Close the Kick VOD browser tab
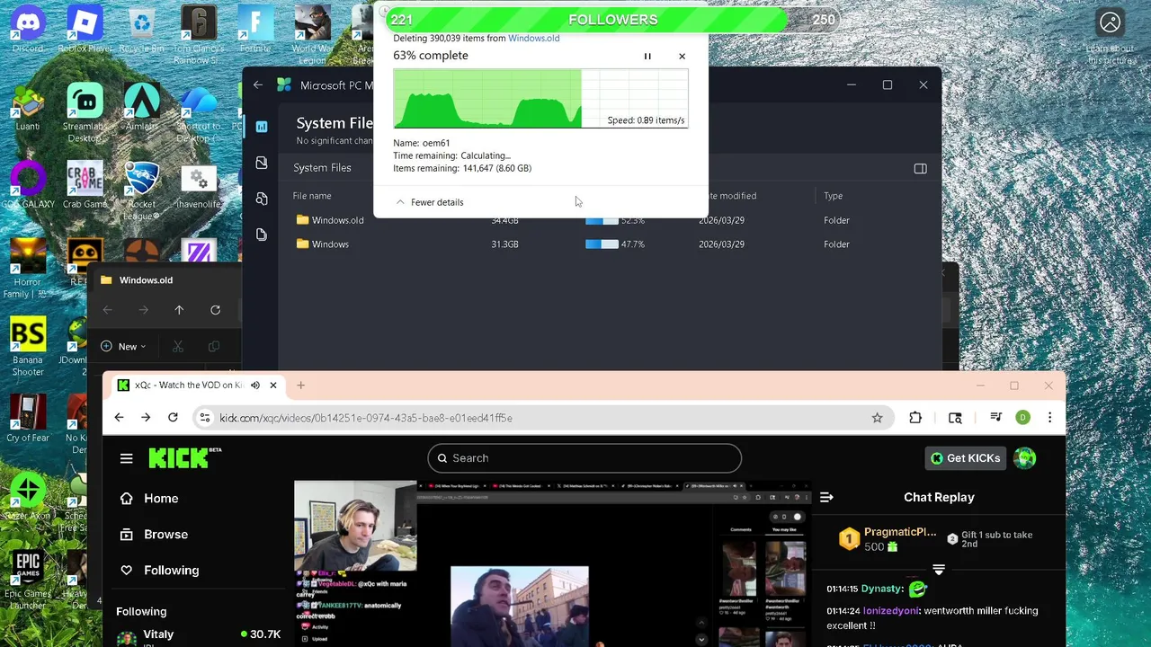The width and height of the screenshot is (1151, 647). coord(273,386)
